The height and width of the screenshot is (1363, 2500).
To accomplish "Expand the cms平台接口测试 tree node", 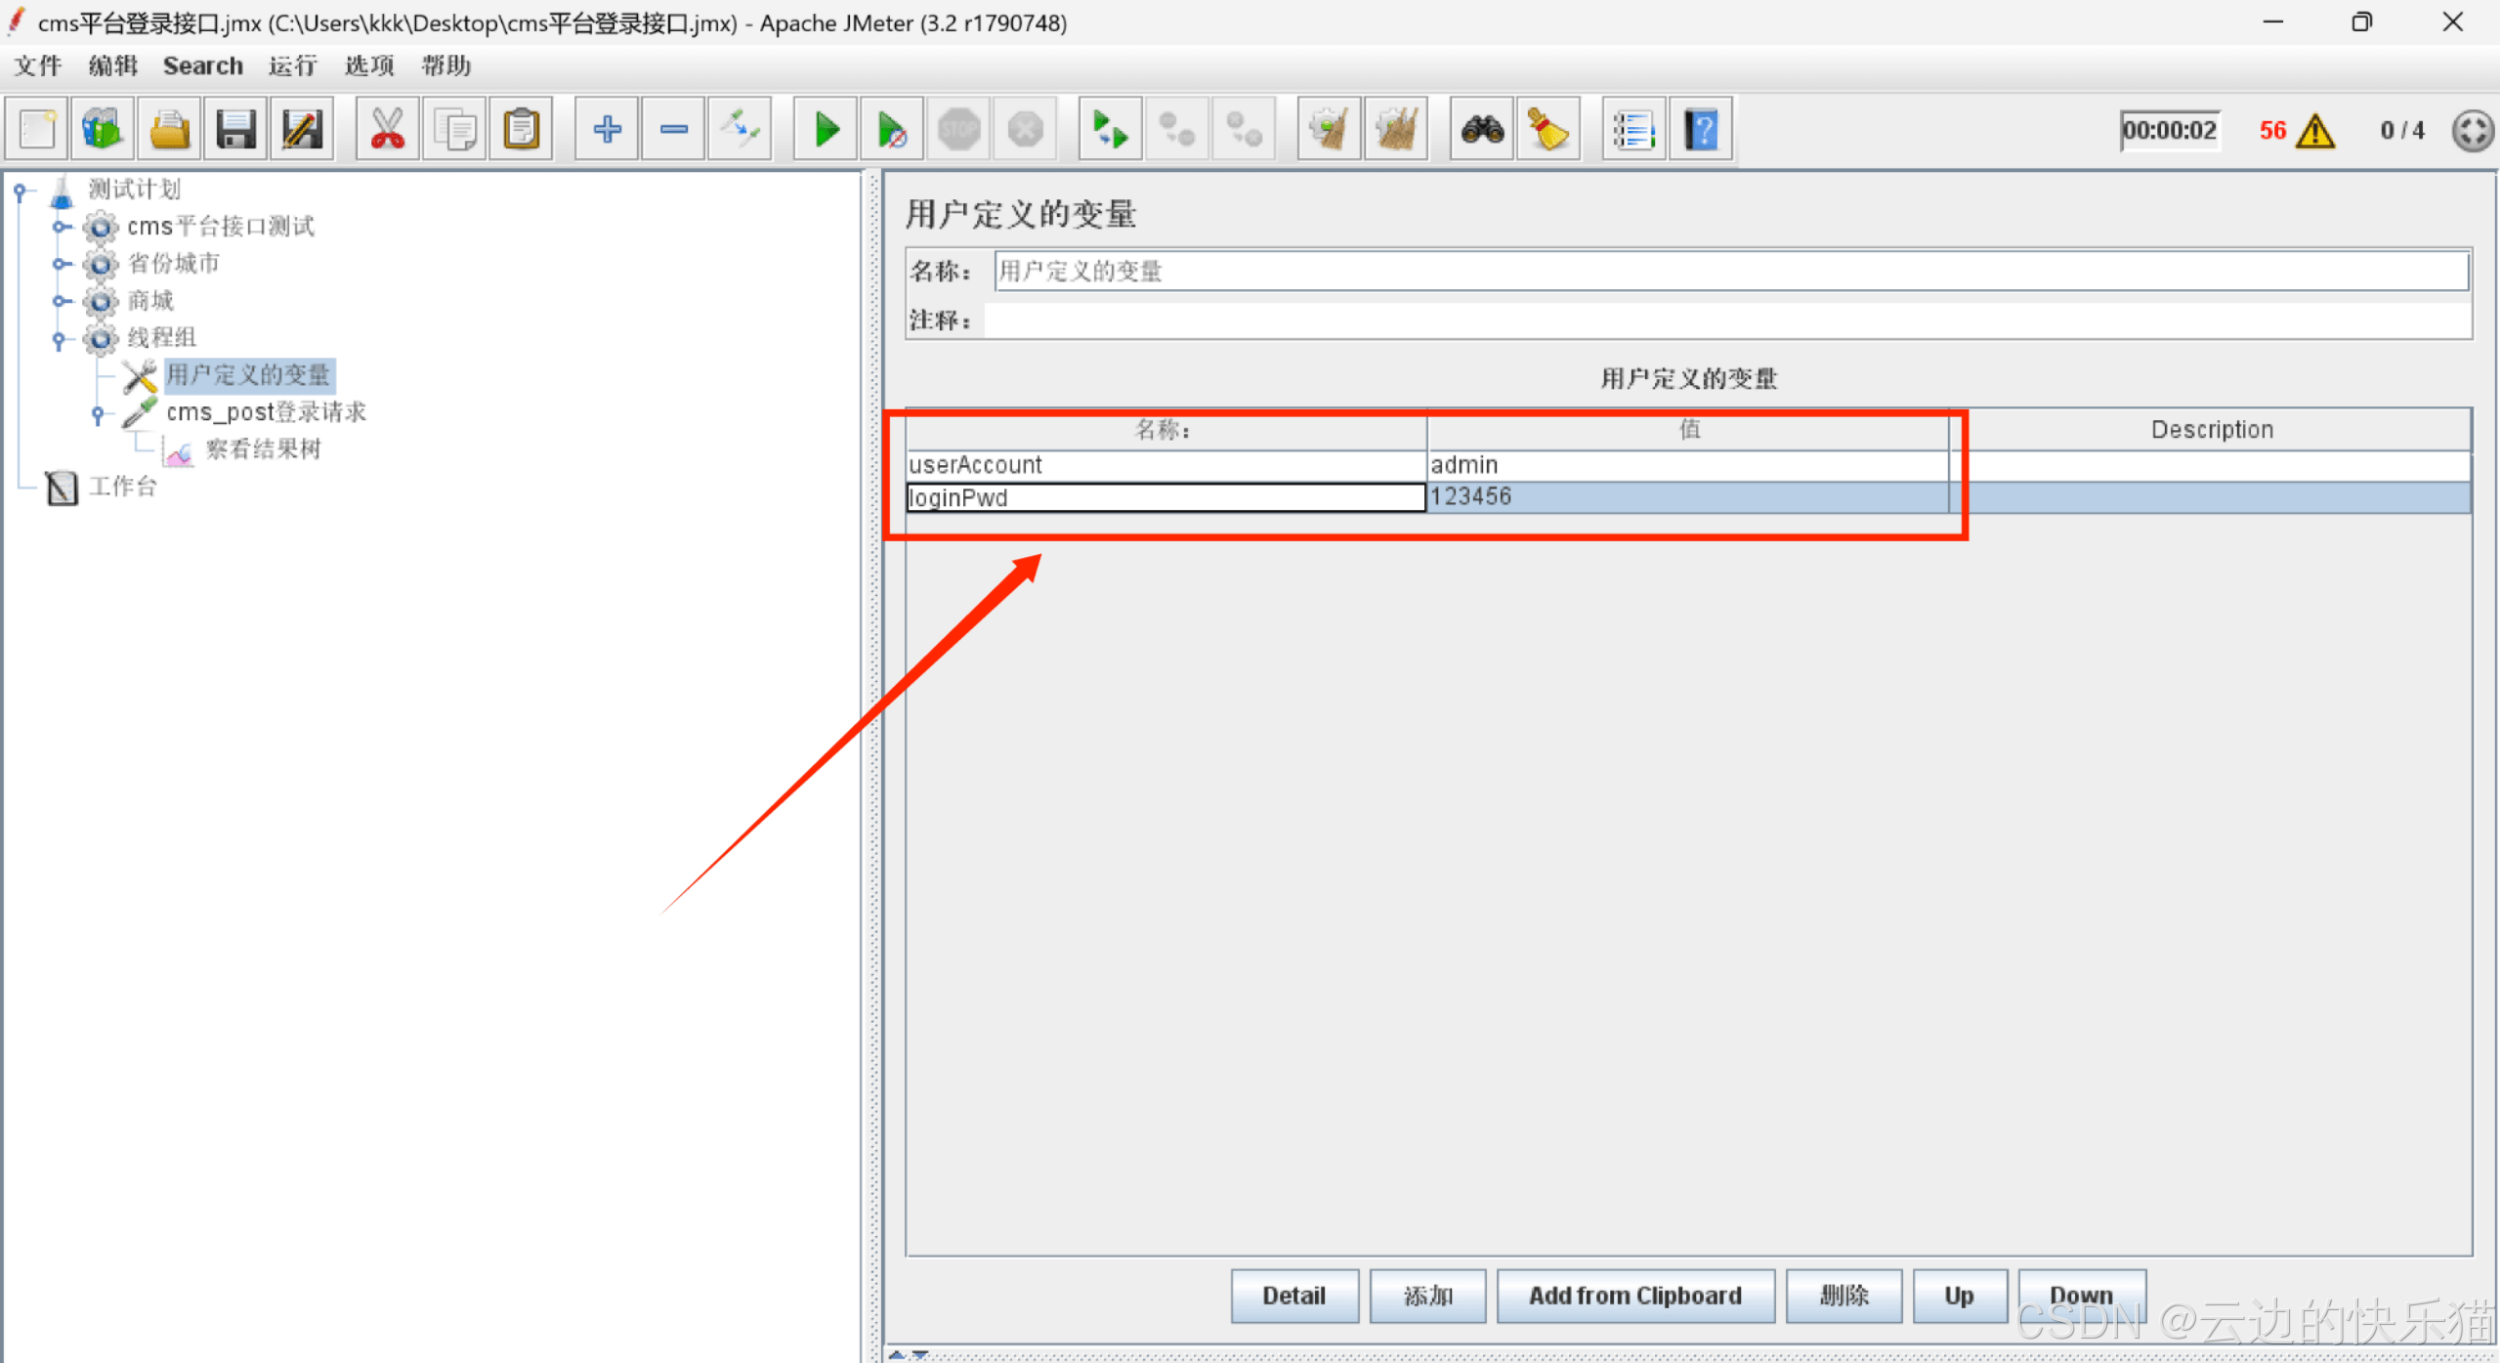I will coord(60,227).
